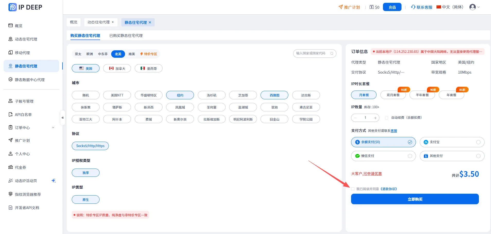Image resolution: width=491 pixels, height=234 pixels.
Task: Select the 欧洲 region tab
Action: click(90, 54)
